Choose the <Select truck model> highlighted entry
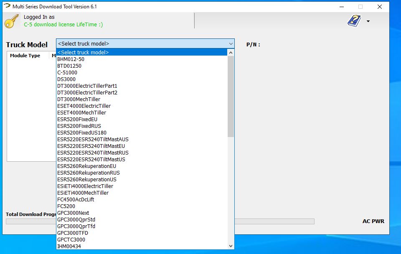This screenshot has height=254, width=401. [x=142, y=53]
